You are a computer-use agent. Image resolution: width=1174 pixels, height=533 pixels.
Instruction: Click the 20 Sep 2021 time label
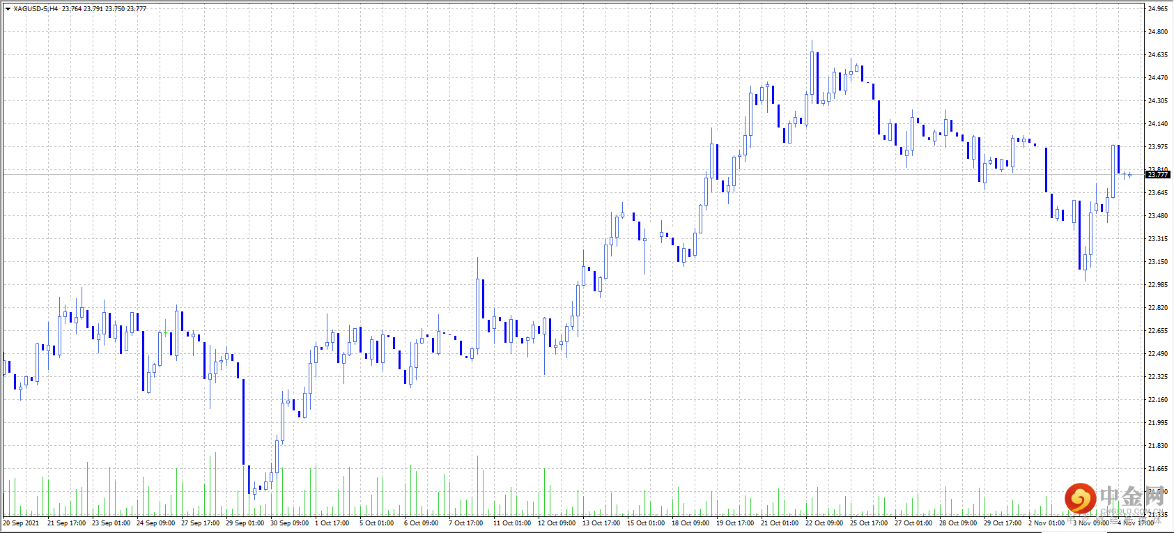(21, 523)
